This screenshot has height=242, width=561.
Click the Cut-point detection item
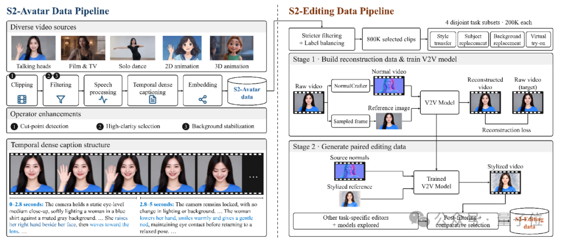(39, 126)
